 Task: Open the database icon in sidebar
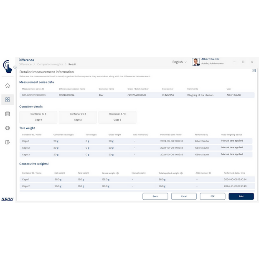[8, 114]
